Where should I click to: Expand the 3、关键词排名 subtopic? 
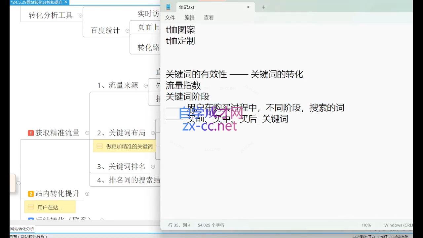pyautogui.click(x=153, y=167)
